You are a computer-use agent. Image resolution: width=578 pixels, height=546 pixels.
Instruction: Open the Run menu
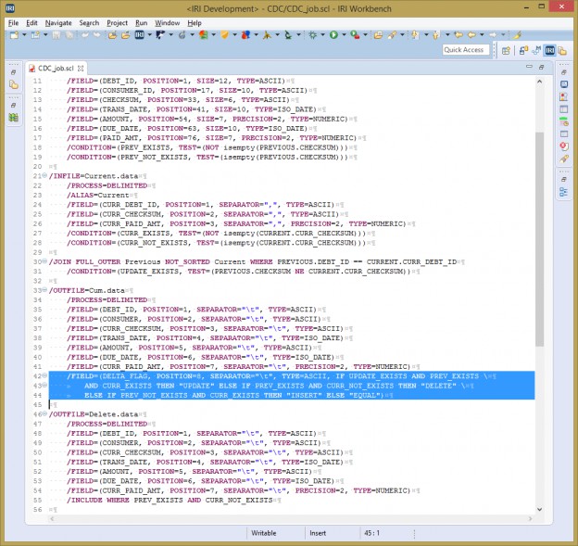coord(141,23)
